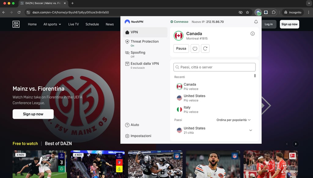Open a new browser tab
The image size is (313, 178).
pyautogui.click(x=72, y=3)
